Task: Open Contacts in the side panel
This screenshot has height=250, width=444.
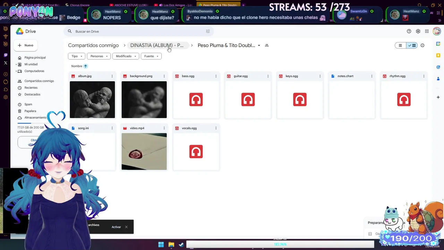Action: (x=438, y=78)
